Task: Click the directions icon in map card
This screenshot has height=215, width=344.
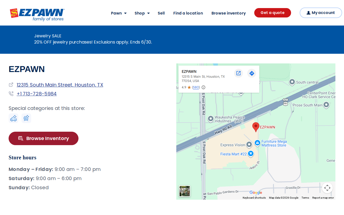Action: click(x=252, y=73)
